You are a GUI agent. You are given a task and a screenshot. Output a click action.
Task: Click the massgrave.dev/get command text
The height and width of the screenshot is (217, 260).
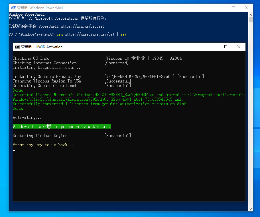click(90, 34)
